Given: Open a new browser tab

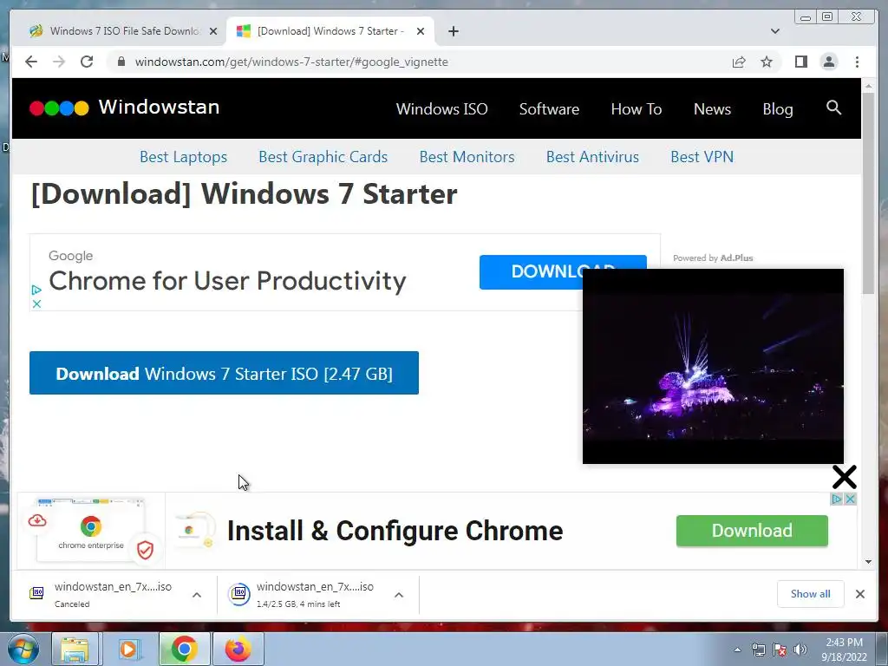Looking at the screenshot, I should click(x=453, y=31).
